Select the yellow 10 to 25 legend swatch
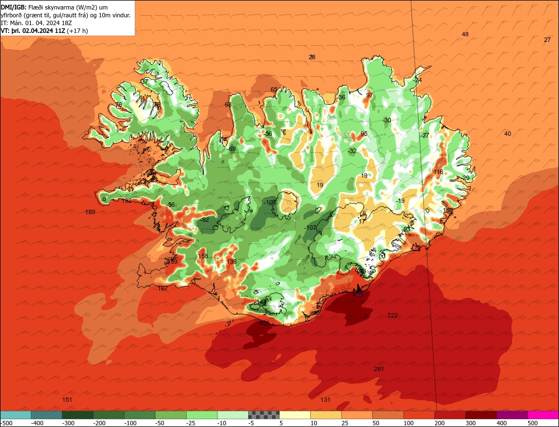Viewport: 559px width, 427px height. [x=326, y=415]
